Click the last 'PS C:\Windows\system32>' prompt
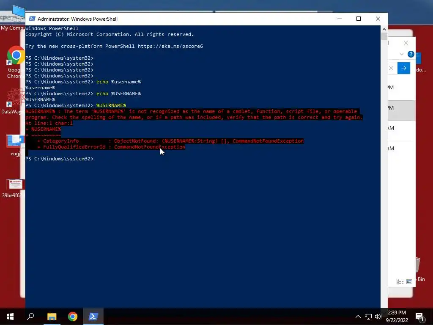The image size is (433, 325). point(59,159)
